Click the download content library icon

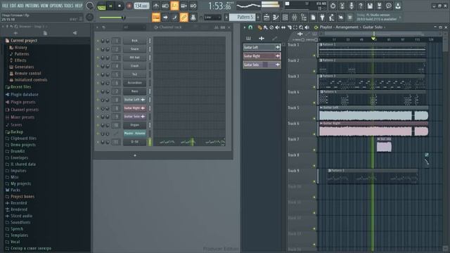(x=398, y=6)
